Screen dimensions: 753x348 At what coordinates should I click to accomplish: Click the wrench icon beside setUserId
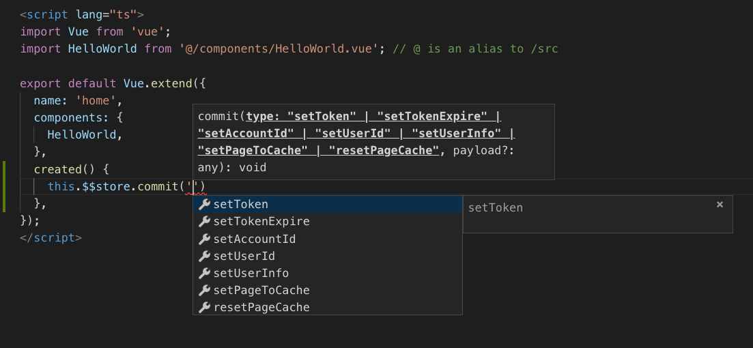tap(204, 256)
